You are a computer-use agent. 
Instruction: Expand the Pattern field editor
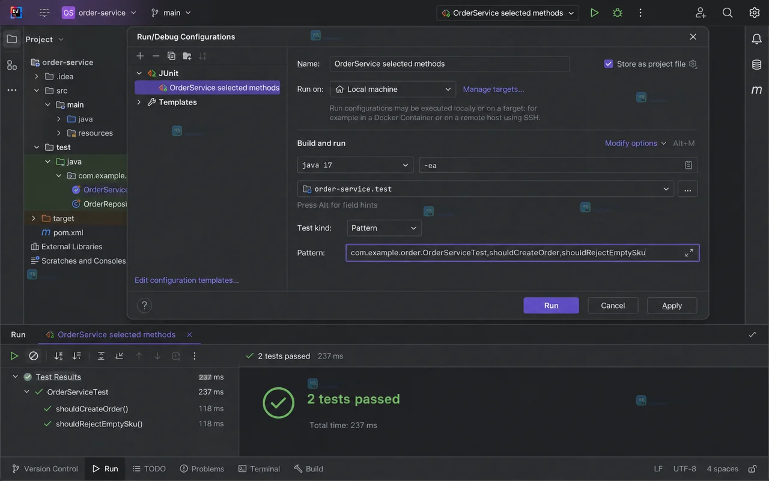[689, 253]
